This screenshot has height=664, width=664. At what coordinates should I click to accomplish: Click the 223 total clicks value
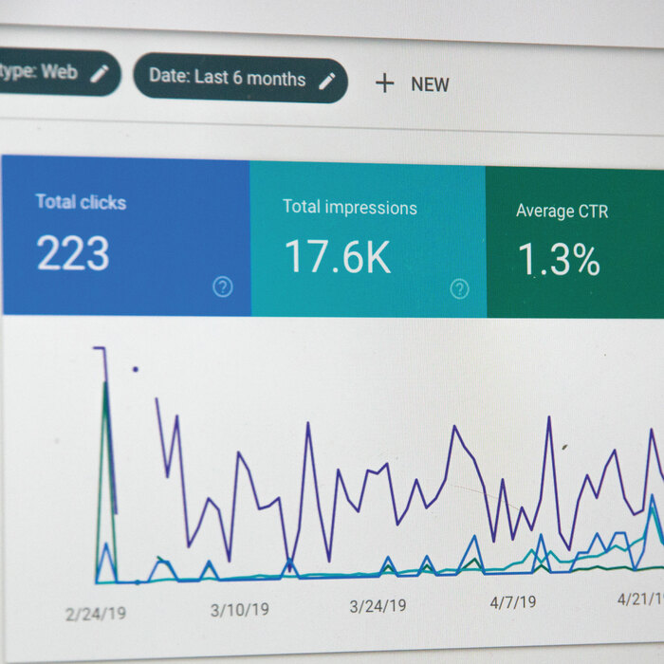73,254
